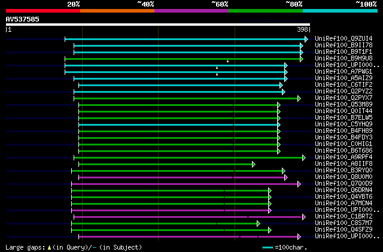
Task: Click the 398 end position label
Action: coord(302,29)
